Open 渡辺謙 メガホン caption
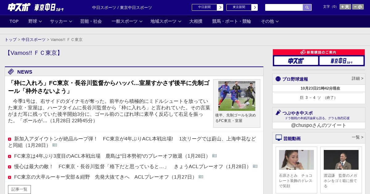 341,181
